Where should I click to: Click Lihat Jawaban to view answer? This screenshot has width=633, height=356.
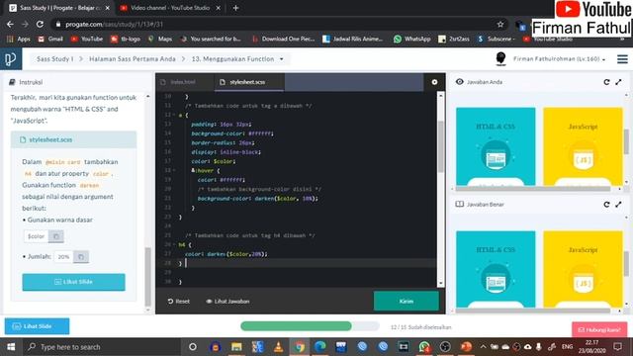pos(227,301)
